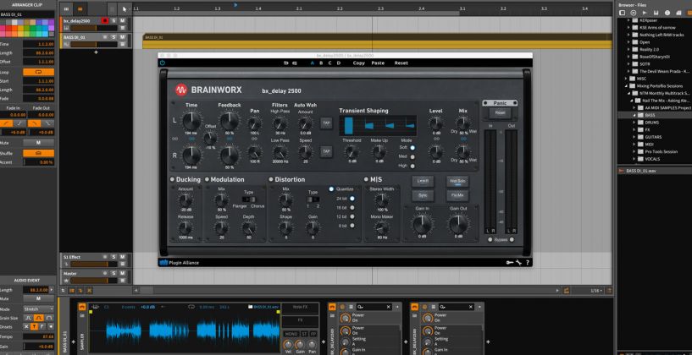Power the sampler device in the device chain

click(x=82, y=307)
